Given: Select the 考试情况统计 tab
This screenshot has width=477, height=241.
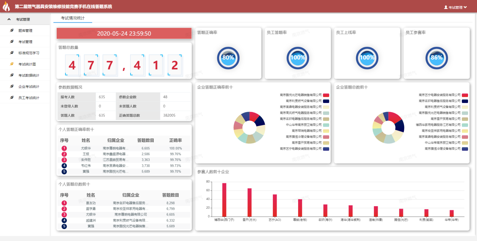Looking at the screenshot, I should 73,18.
